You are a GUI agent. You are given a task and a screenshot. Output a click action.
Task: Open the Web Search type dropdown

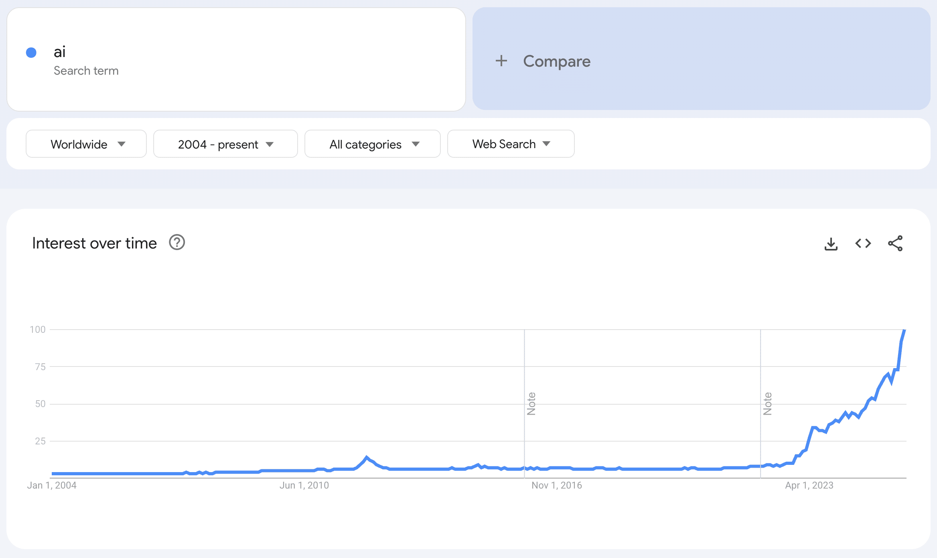coord(511,144)
